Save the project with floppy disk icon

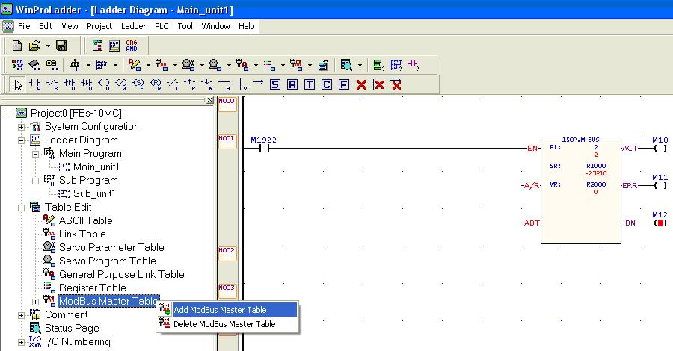61,46
